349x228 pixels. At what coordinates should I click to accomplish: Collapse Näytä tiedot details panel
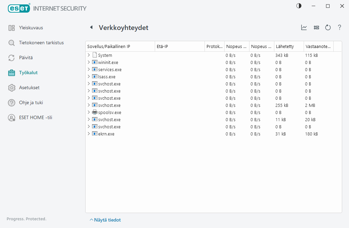coord(105,220)
